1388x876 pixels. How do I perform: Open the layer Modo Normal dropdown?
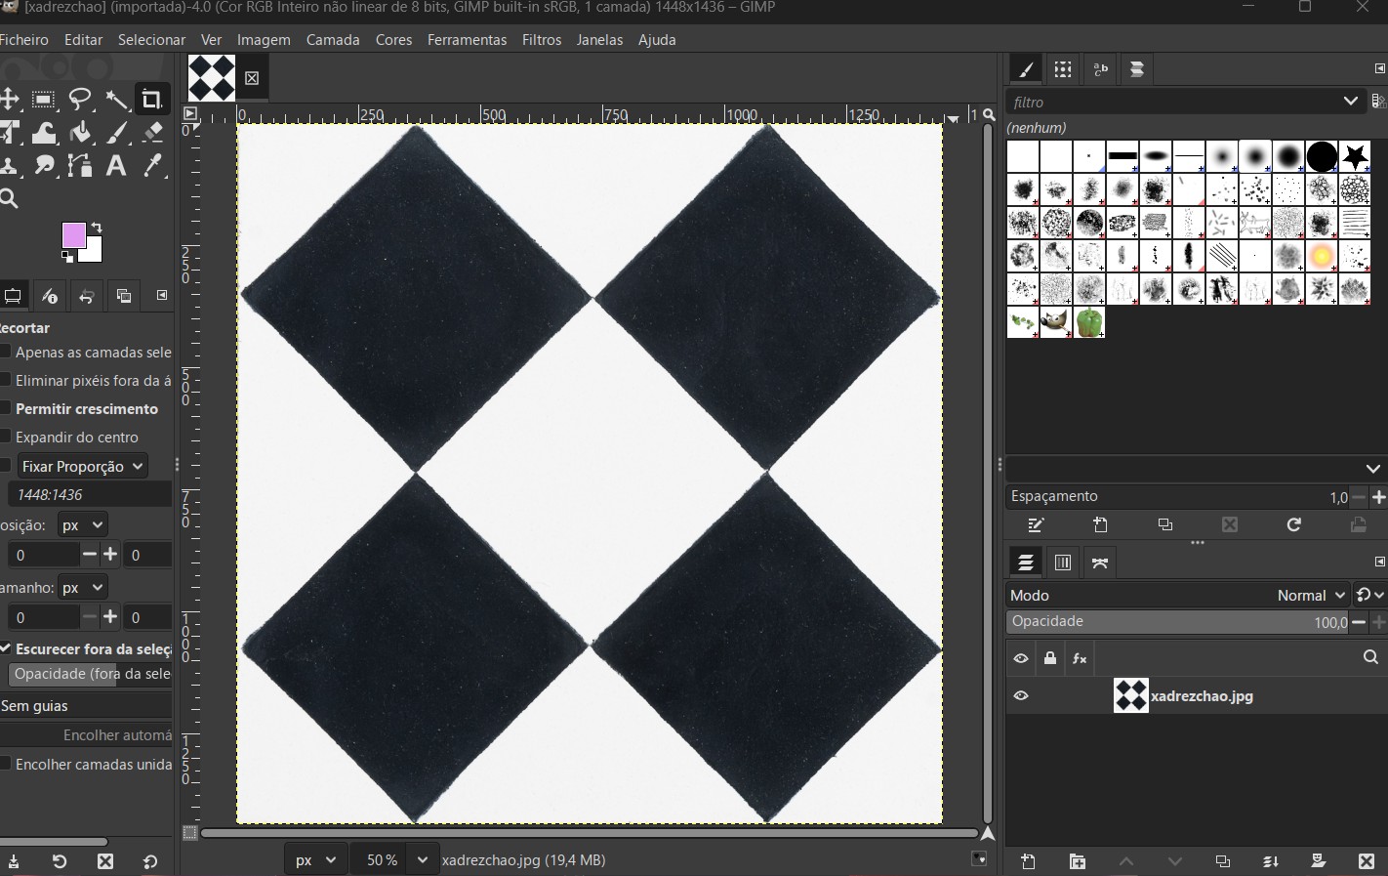(x=1311, y=595)
